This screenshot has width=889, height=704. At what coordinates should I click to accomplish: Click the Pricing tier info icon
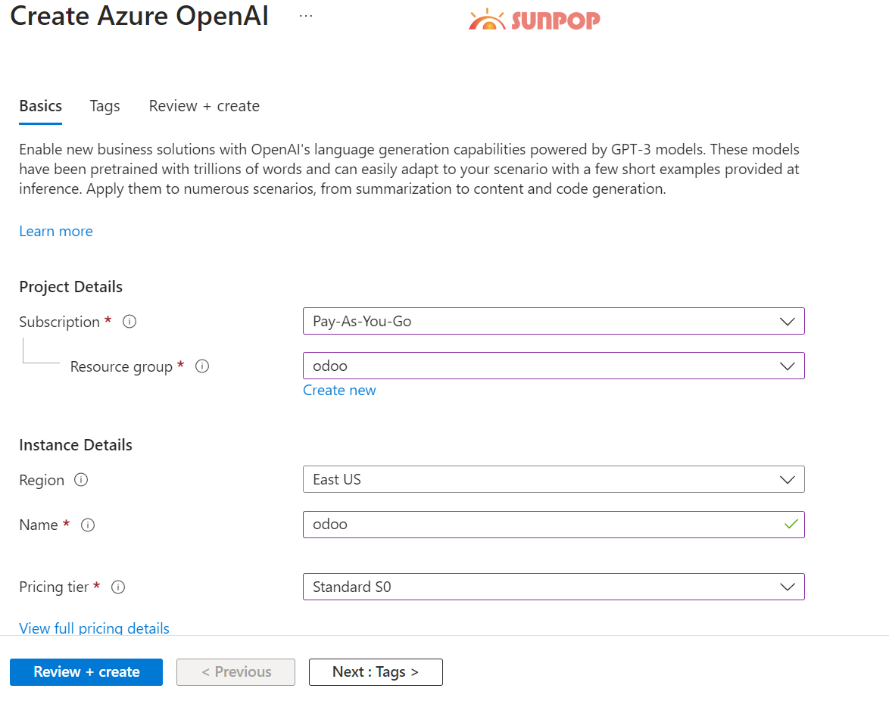[x=117, y=587]
